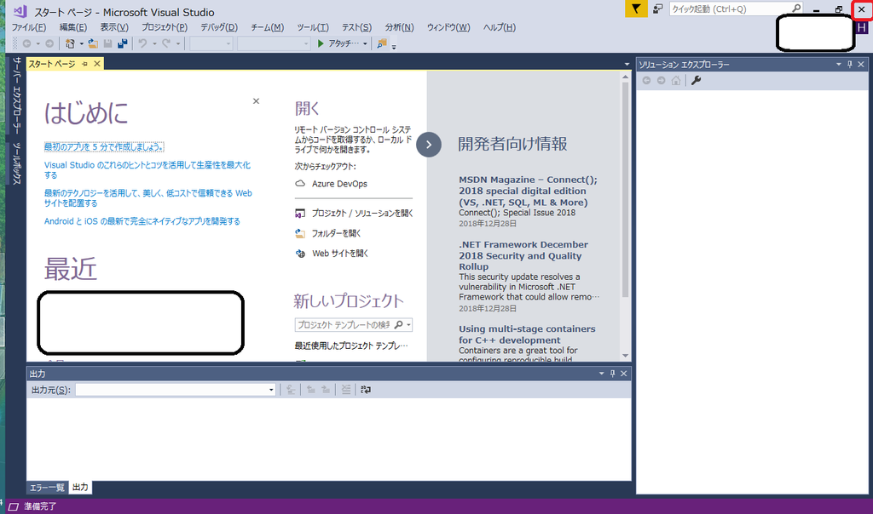Open the solution platforms combo box
Image resolution: width=873 pixels, height=514 pixels.
tap(274, 43)
